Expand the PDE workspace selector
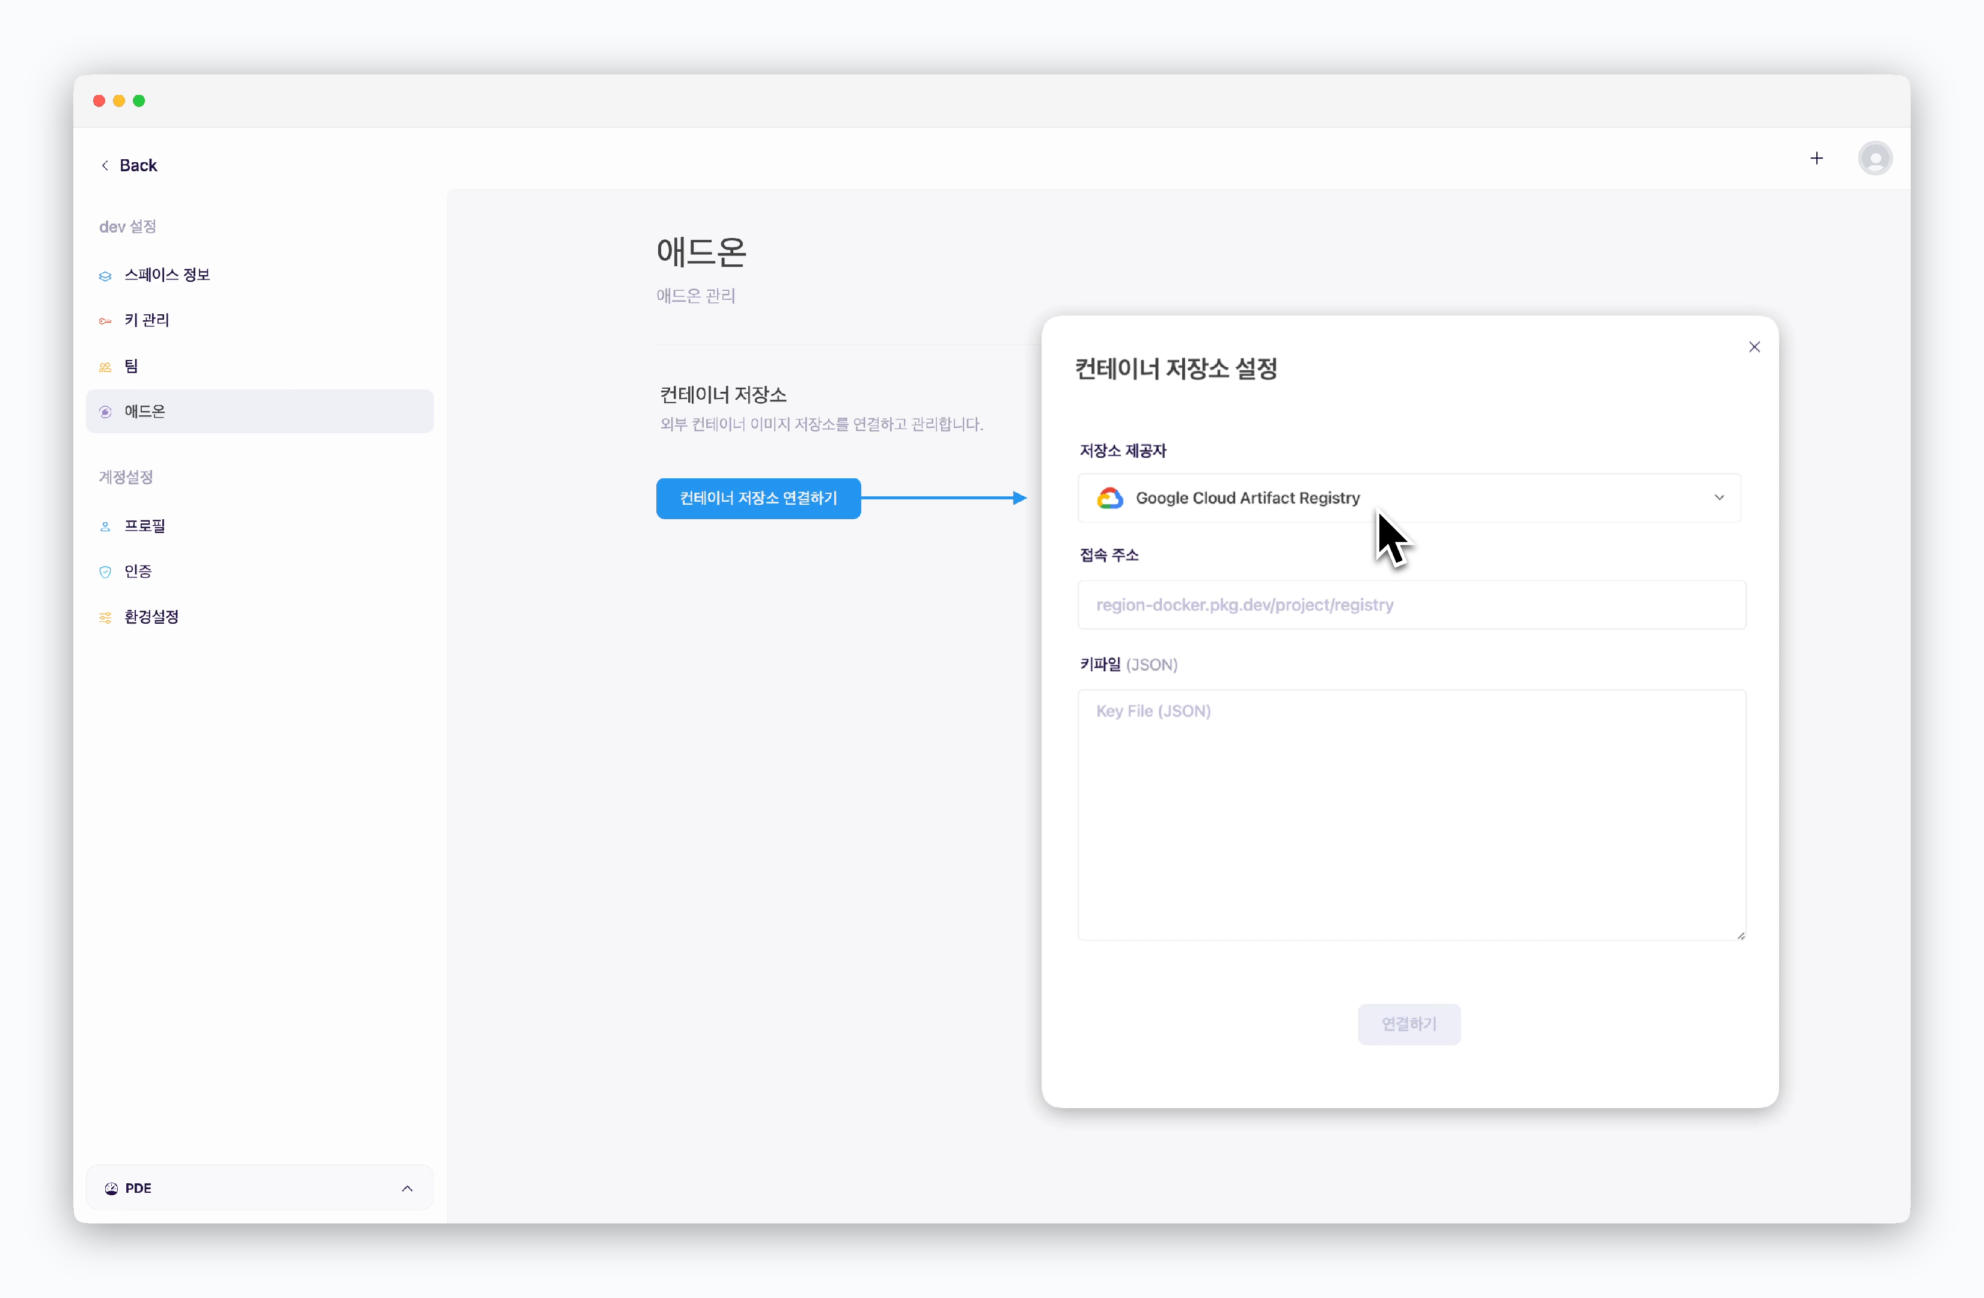The width and height of the screenshot is (1984, 1298). point(259,1188)
